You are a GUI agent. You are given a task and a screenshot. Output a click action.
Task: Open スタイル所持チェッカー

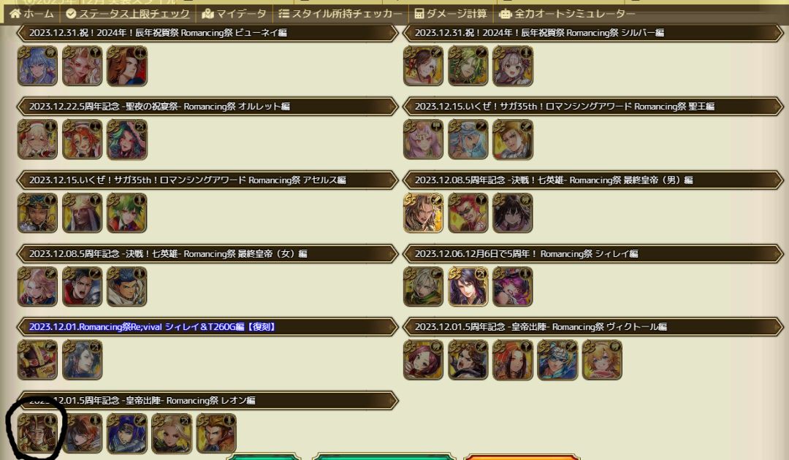coord(340,14)
